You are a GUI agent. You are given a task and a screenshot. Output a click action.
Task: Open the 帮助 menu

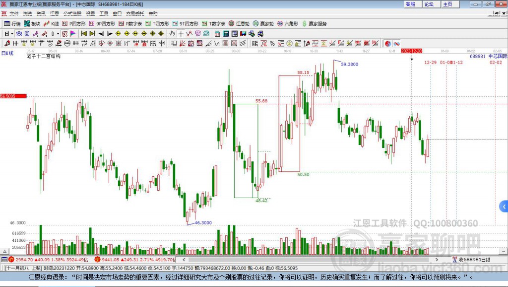click(x=153, y=13)
